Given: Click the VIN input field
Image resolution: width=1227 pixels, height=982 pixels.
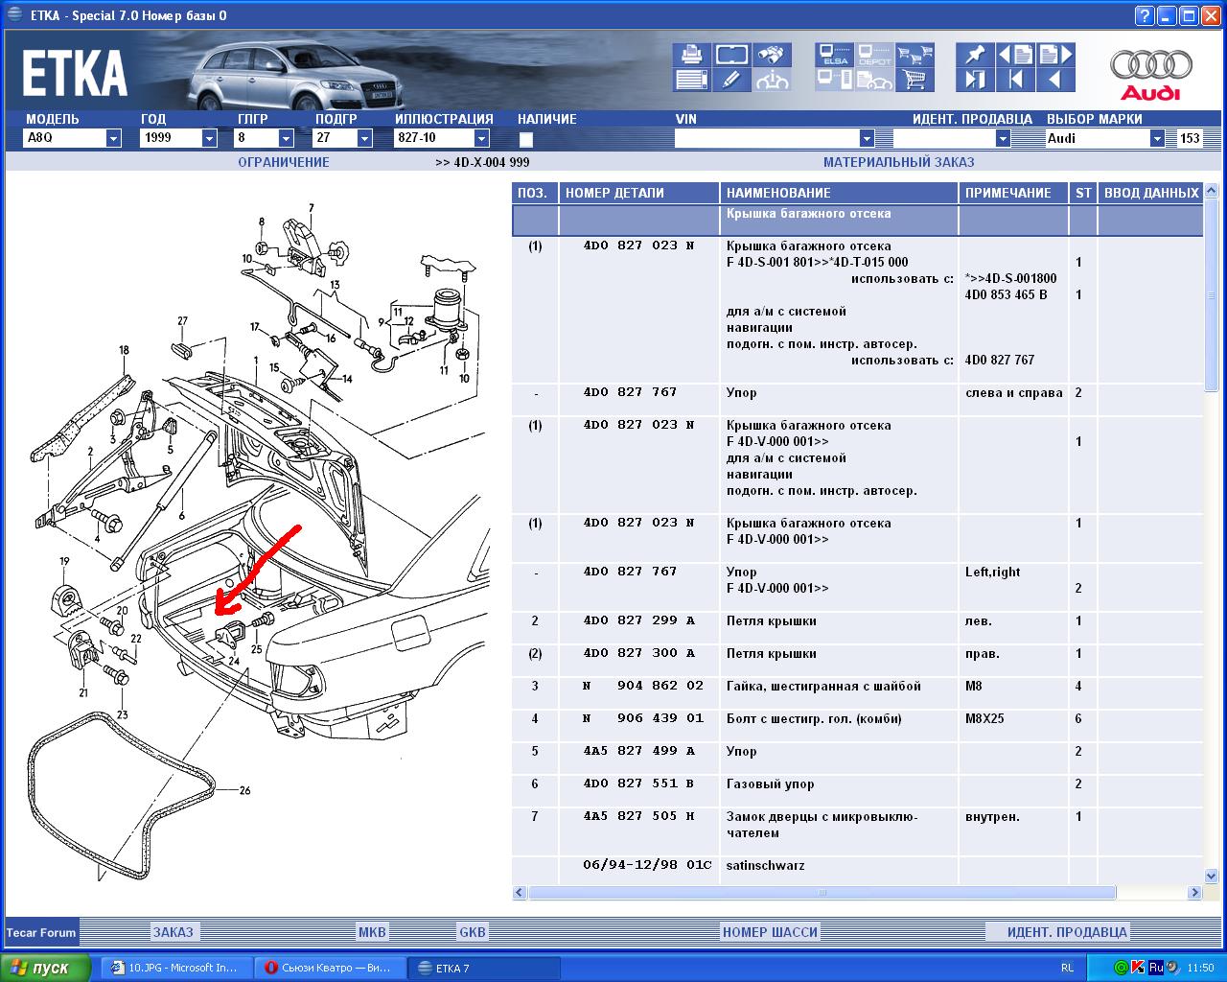Looking at the screenshot, I should click(767, 138).
